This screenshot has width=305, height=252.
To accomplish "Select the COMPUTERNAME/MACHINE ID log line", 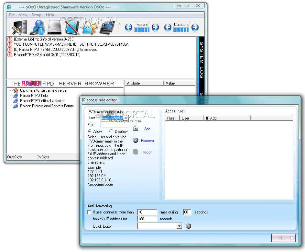I will pos(71,44).
